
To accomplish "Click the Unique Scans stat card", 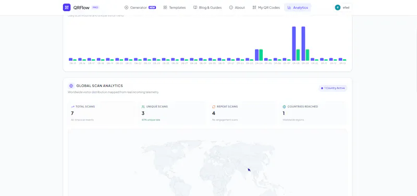I will [x=172, y=113].
